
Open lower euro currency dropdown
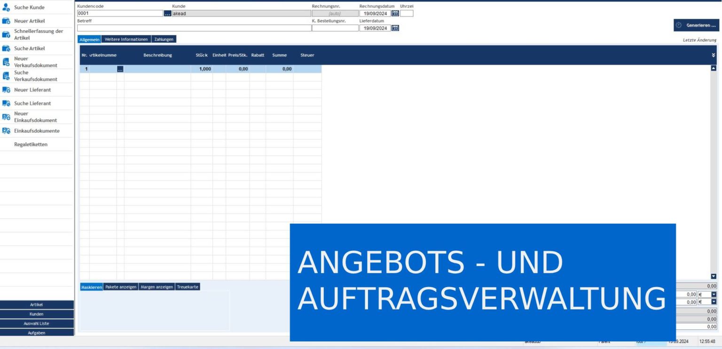[714, 302]
